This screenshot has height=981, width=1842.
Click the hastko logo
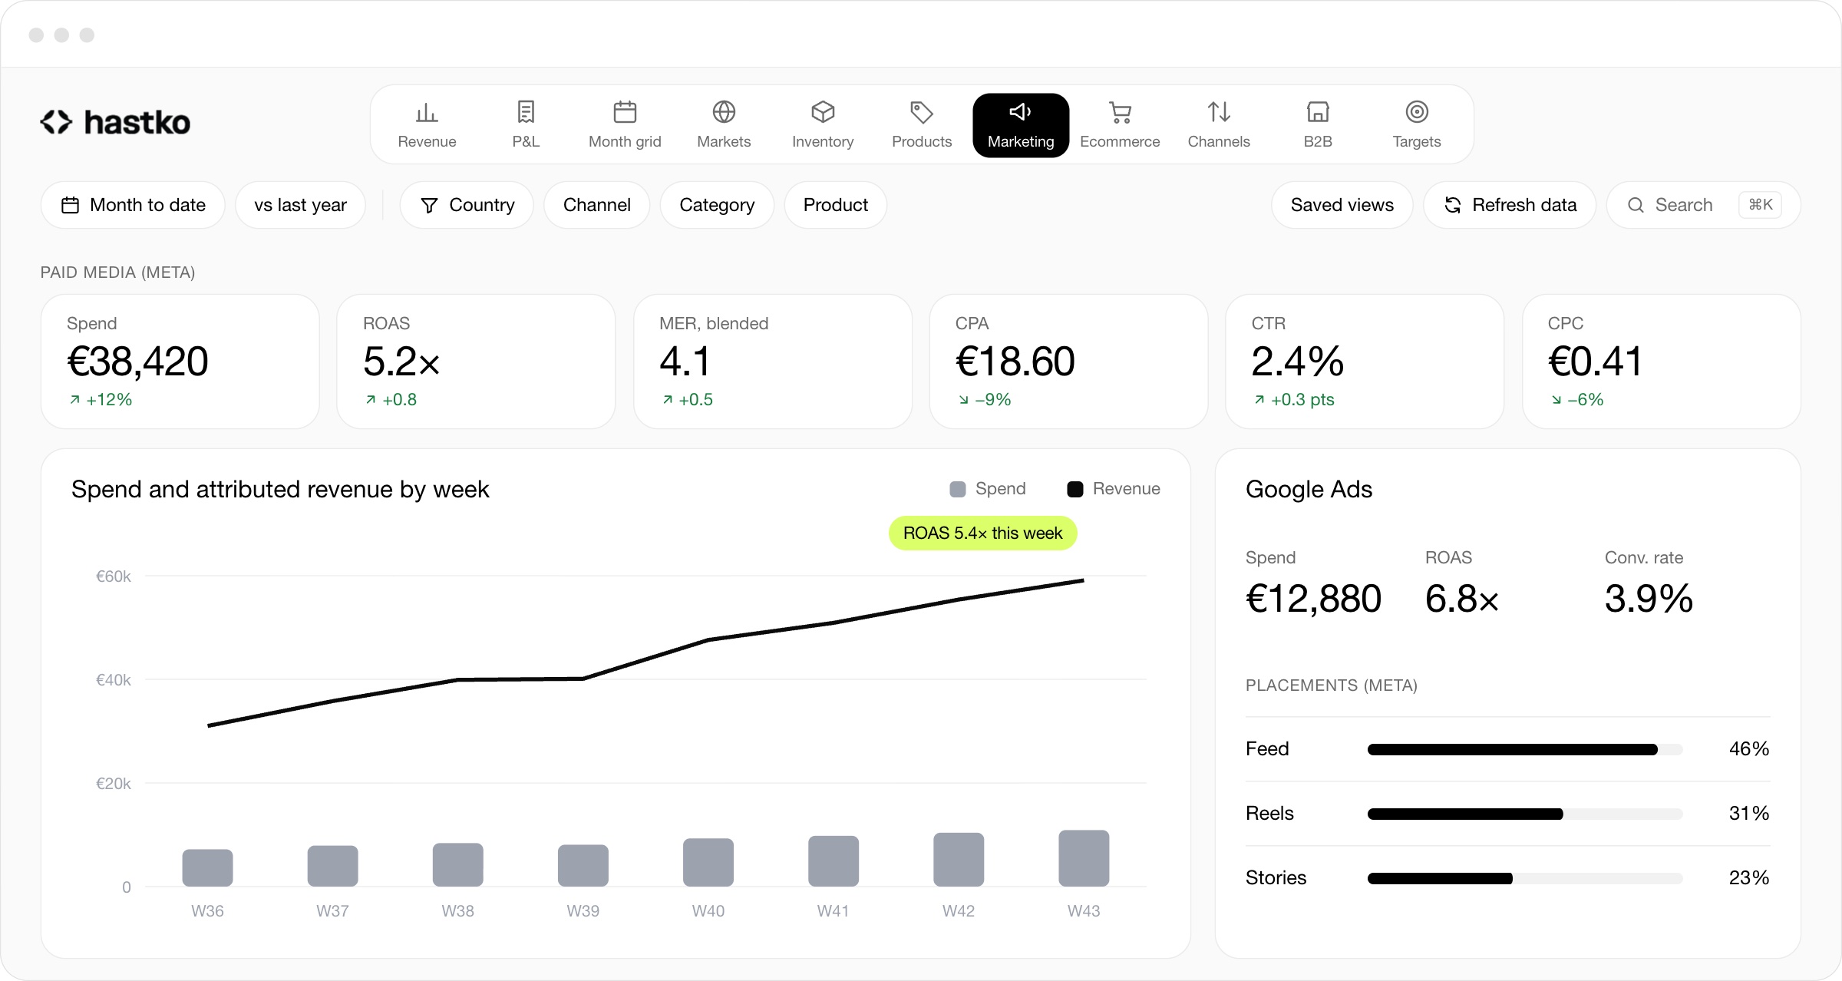click(x=115, y=122)
